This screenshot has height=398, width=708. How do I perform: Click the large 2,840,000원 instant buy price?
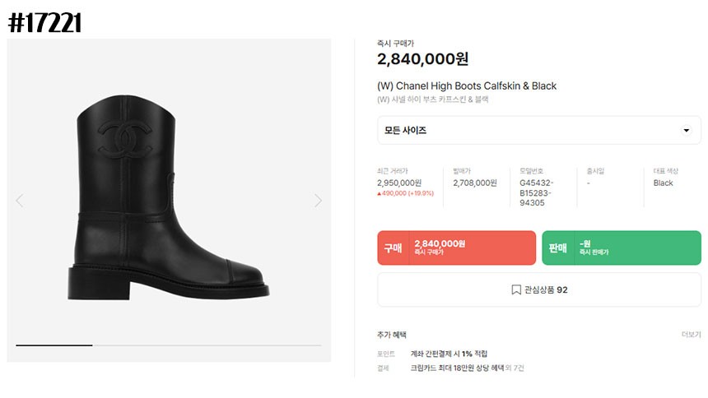[422, 58]
